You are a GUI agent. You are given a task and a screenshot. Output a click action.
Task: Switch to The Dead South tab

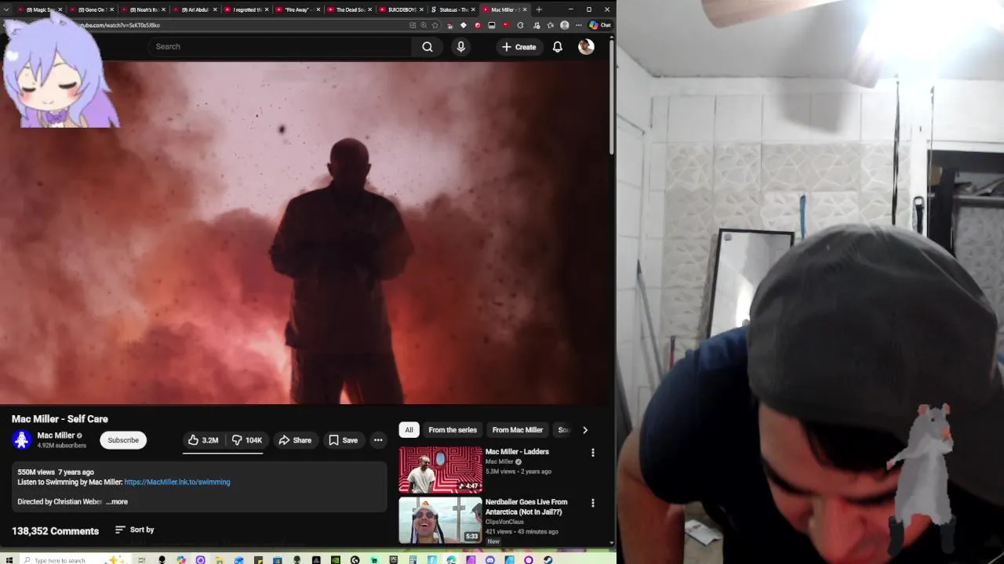(349, 9)
